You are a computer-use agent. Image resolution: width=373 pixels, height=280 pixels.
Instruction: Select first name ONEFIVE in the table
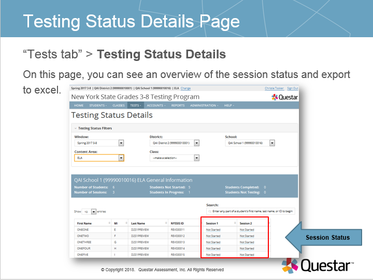pos(82,255)
